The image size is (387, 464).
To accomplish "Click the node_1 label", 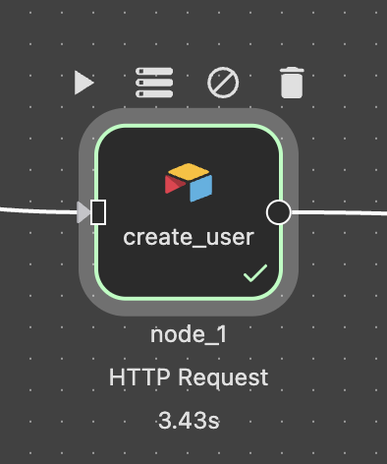I will pyautogui.click(x=189, y=335).
